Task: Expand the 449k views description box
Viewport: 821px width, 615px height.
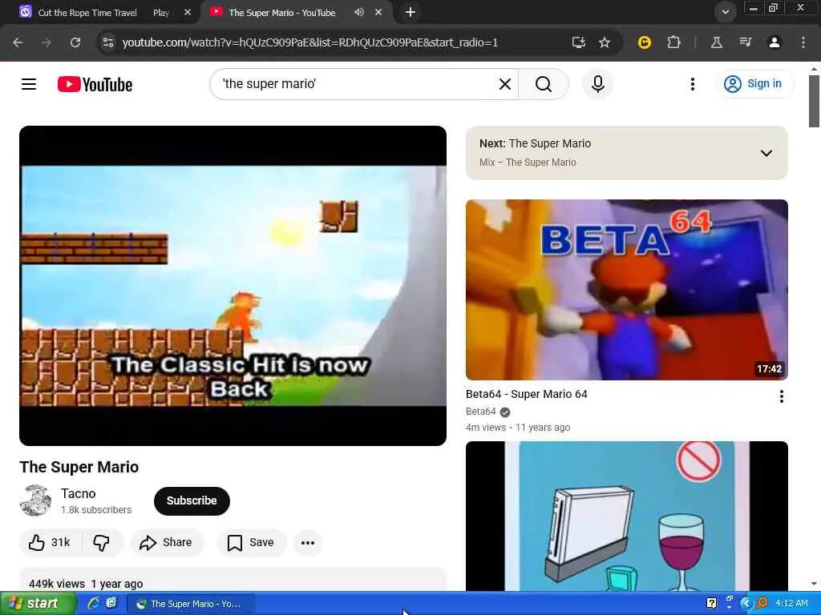Action: (233, 581)
